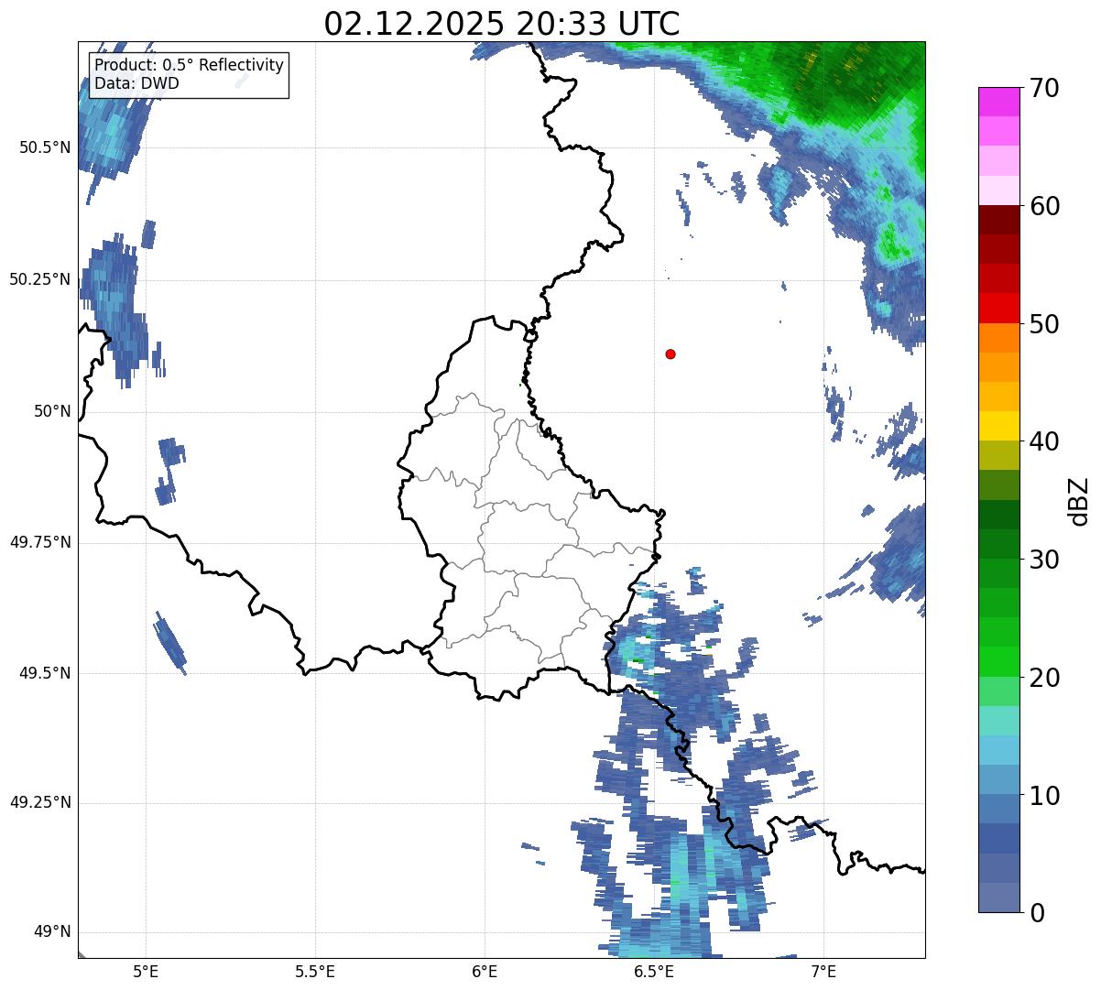This screenshot has width=1101, height=990.
Task: Click the plot title '02.12.2025 20:33 UTC'
Action: [501, 23]
